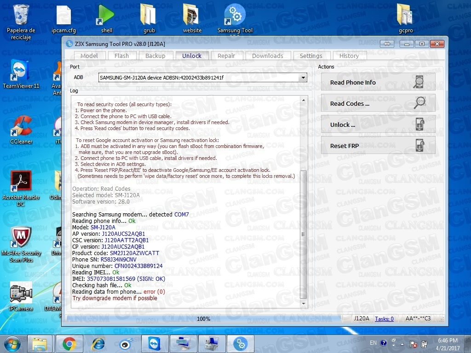Click the plug device icon in system tray
471x353 pixels.
(x=424, y=344)
